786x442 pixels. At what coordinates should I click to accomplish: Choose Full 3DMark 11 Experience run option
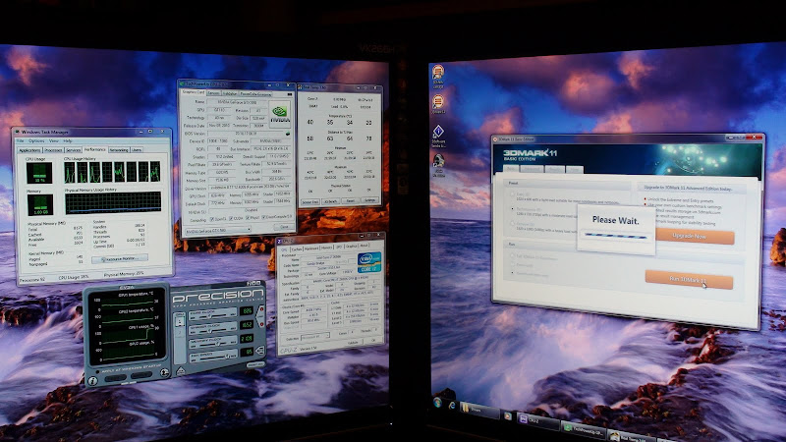(512, 255)
